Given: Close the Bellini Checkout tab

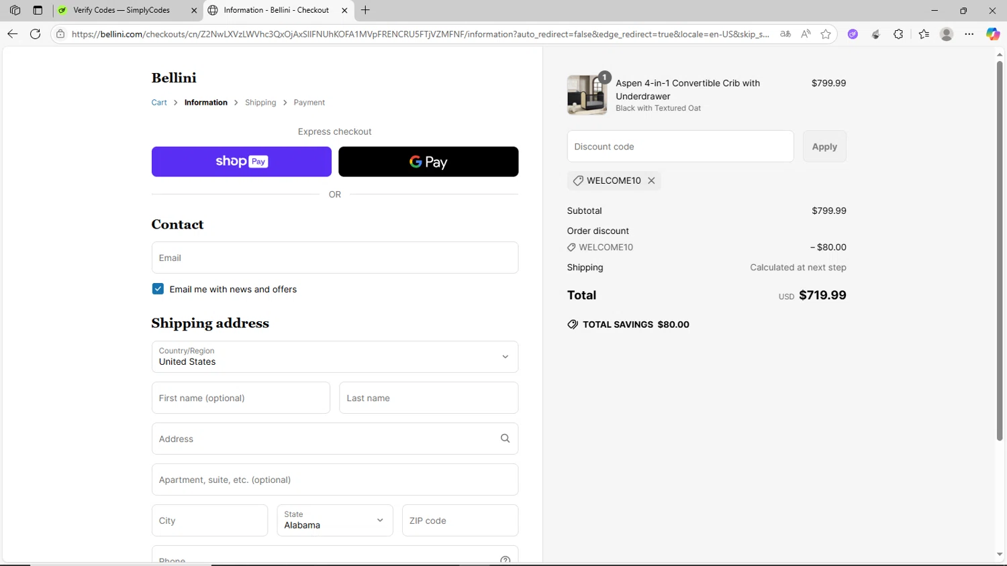Looking at the screenshot, I should [x=344, y=10].
